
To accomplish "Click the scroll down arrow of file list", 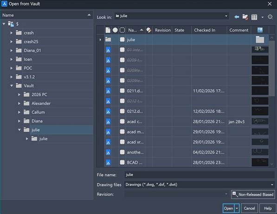I will pos(272,164).
